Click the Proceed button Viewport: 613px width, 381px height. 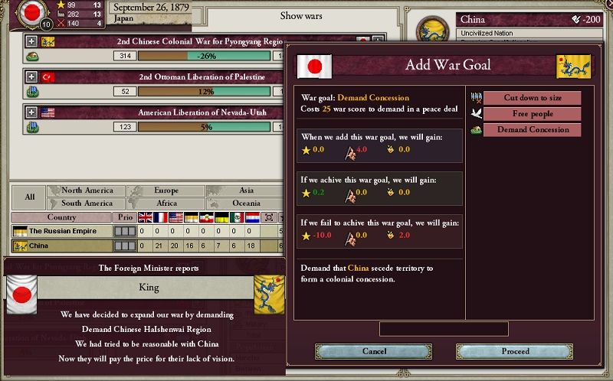[x=514, y=351]
